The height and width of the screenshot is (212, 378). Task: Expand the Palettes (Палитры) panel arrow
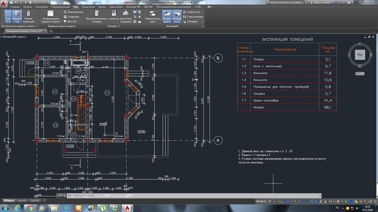tap(119, 26)
